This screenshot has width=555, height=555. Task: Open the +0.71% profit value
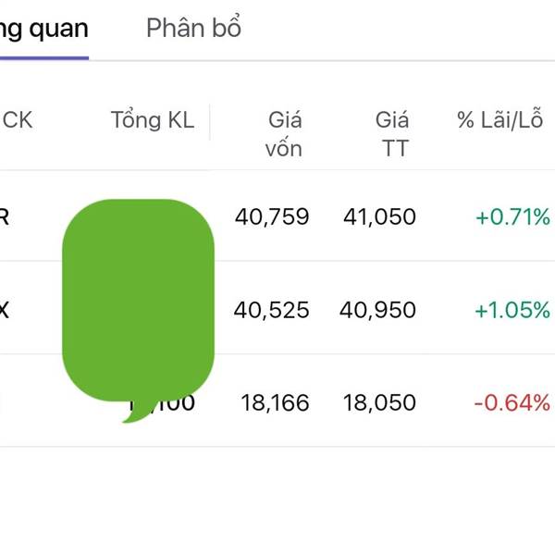(x=512, y=216)
